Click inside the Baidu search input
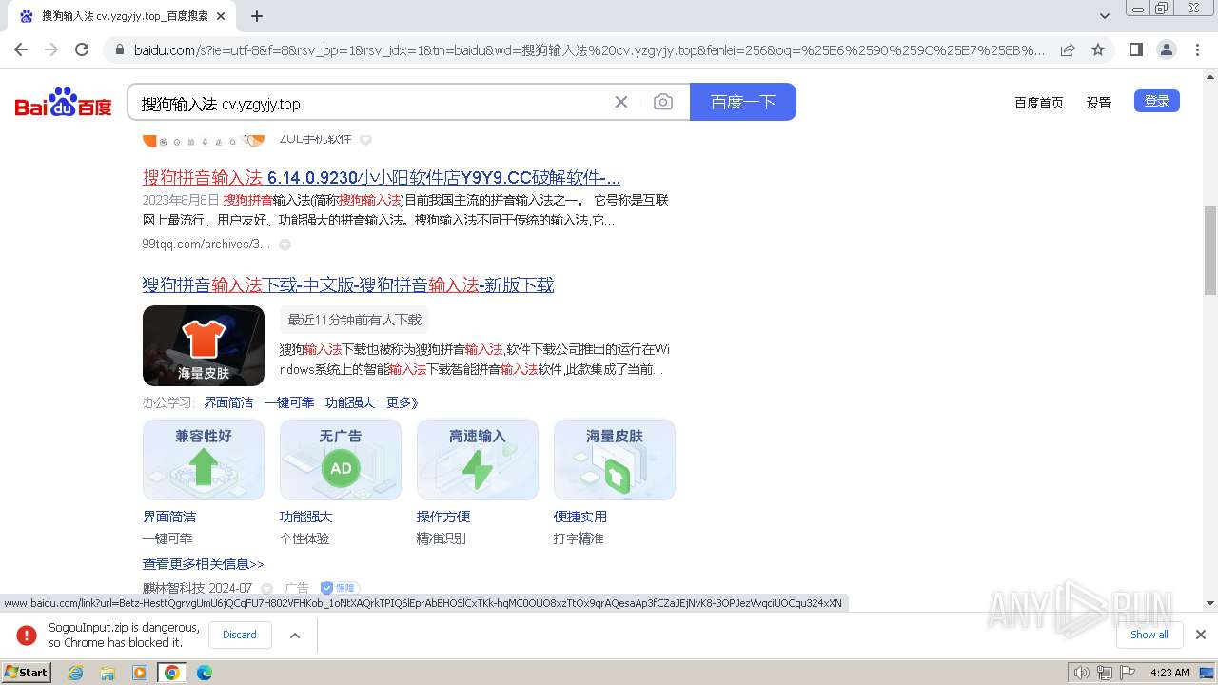1218x685 pixels. [x=371, y=103]
